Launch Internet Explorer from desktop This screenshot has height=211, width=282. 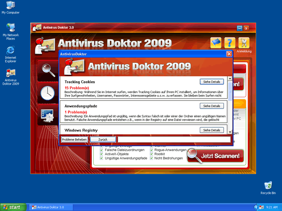click(10, 51)
